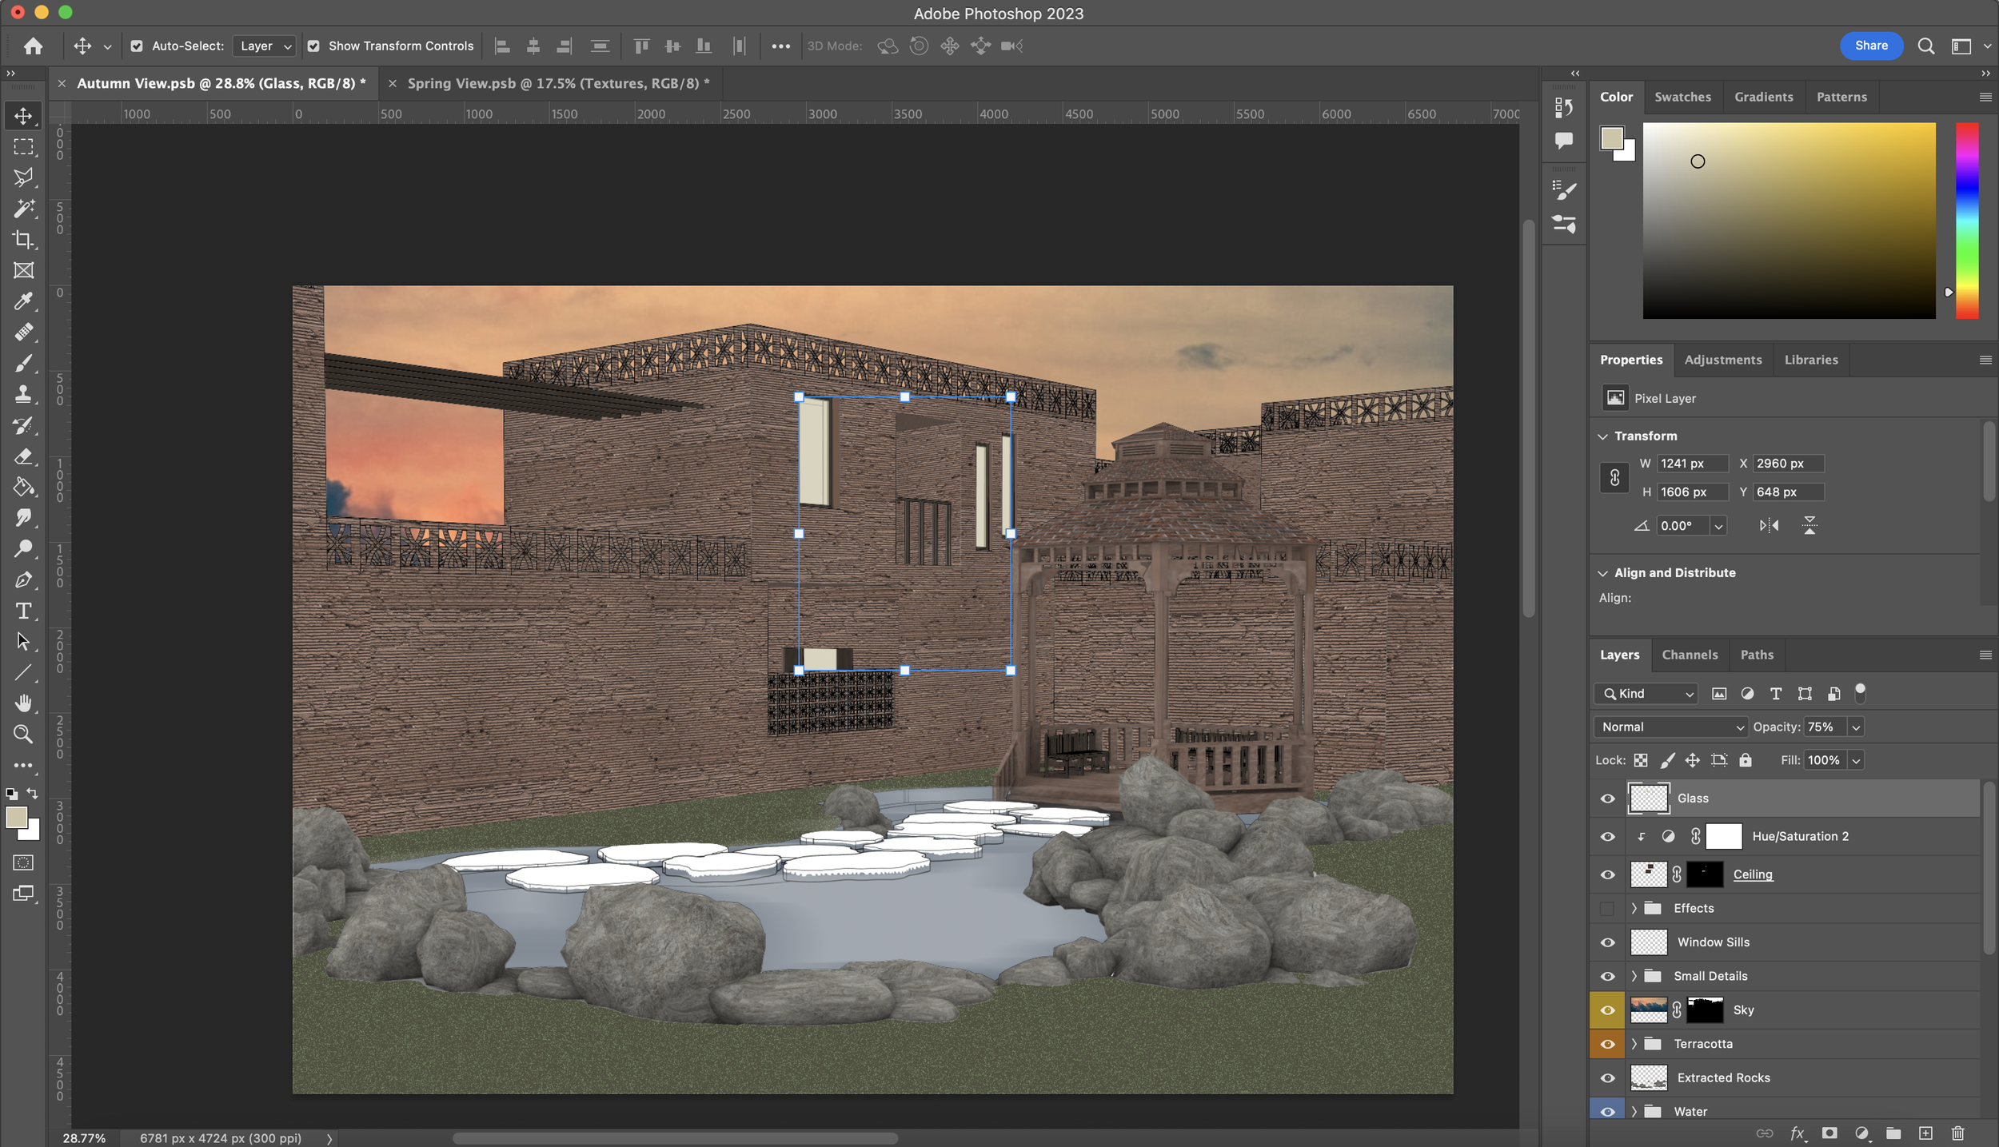Viewport: 1999px width, 1147px height.
Task: Select the Dodge tool
Action: tap(23, 549)
